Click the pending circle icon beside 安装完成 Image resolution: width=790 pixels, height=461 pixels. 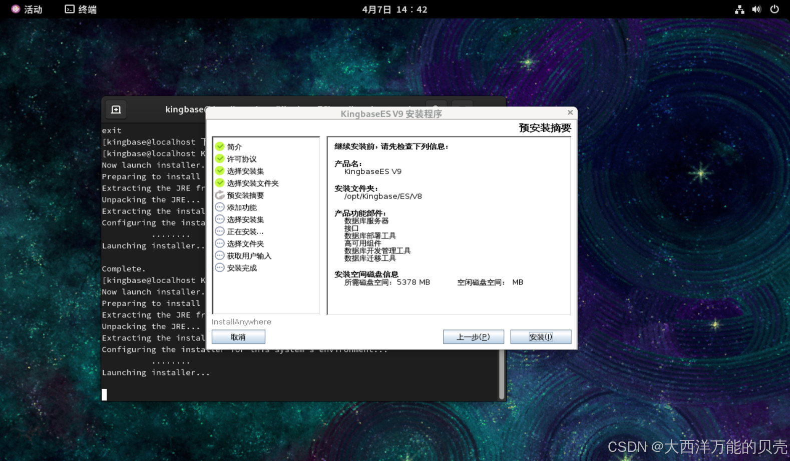click(220, 267)
